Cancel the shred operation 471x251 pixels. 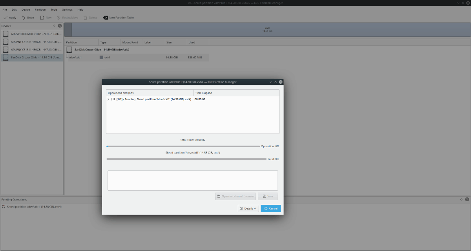[x=270, y=208]
